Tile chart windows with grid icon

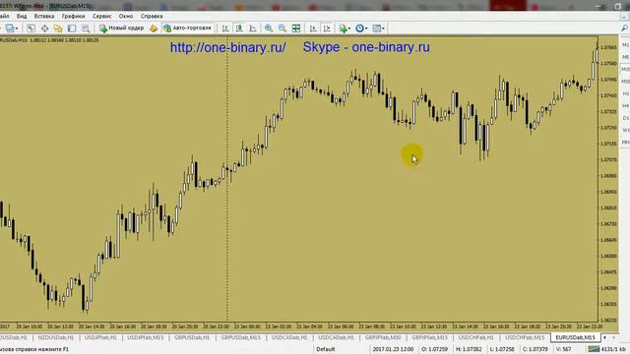tap(296, 29)
